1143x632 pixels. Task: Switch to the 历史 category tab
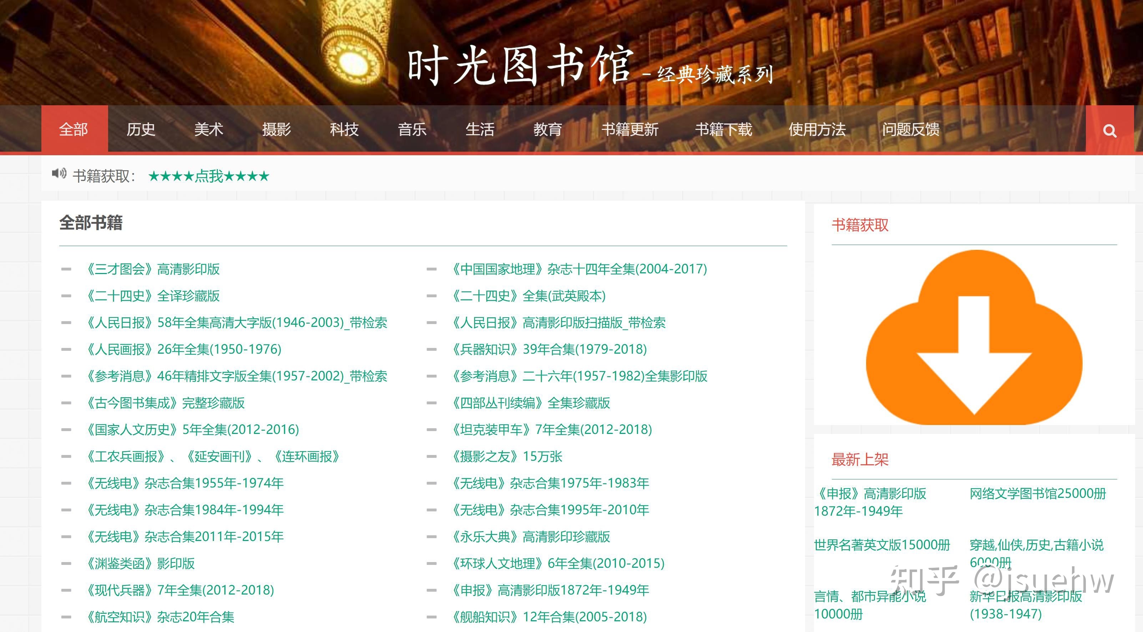(x=140, y=130)
